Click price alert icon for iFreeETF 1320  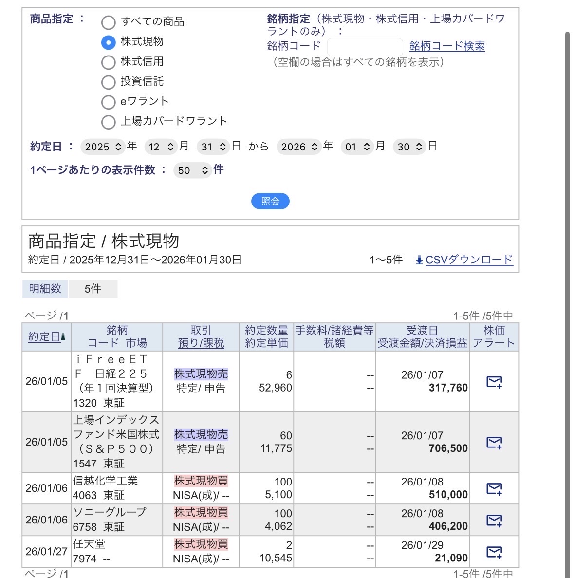494,382
